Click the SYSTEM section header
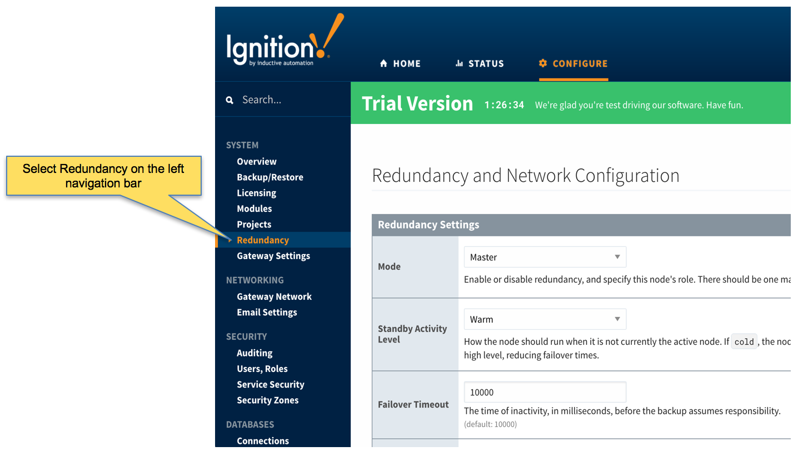This screenshot has width=798, height=456. pos(242,145)
